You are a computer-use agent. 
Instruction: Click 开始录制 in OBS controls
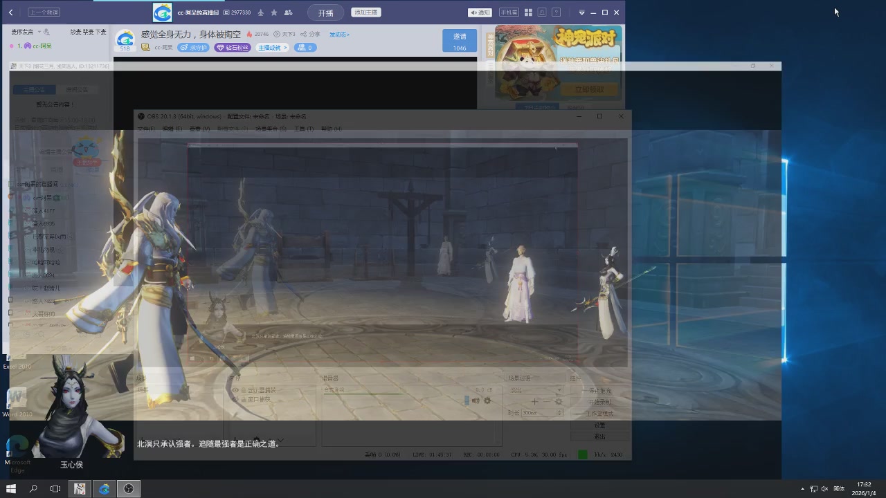pos(599,403)
